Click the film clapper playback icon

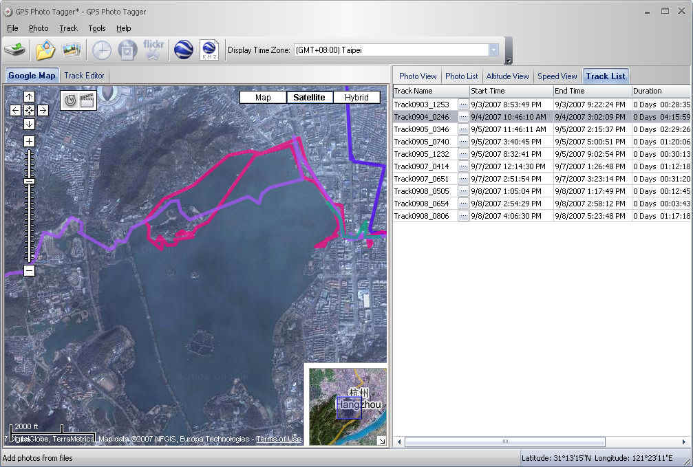click(87, 100)
